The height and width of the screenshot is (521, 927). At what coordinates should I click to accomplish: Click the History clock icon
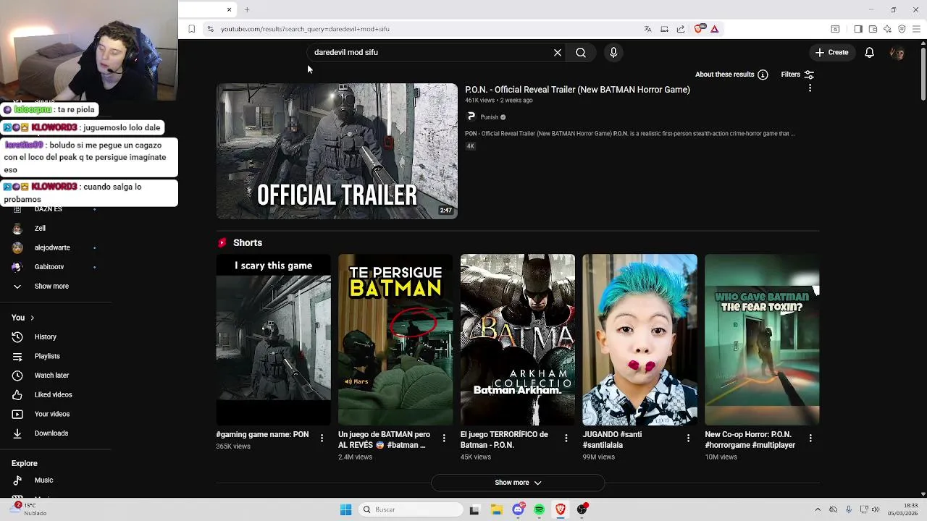pos(17,336)
